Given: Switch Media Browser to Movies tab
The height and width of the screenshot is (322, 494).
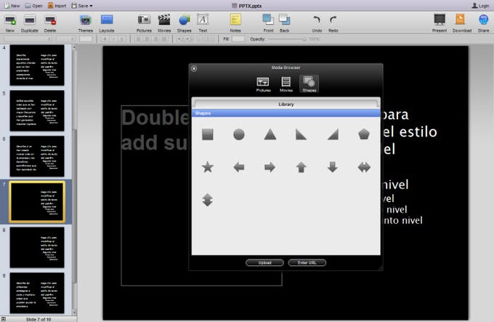Looking at the screenshot, I should [x=286, y=84].
